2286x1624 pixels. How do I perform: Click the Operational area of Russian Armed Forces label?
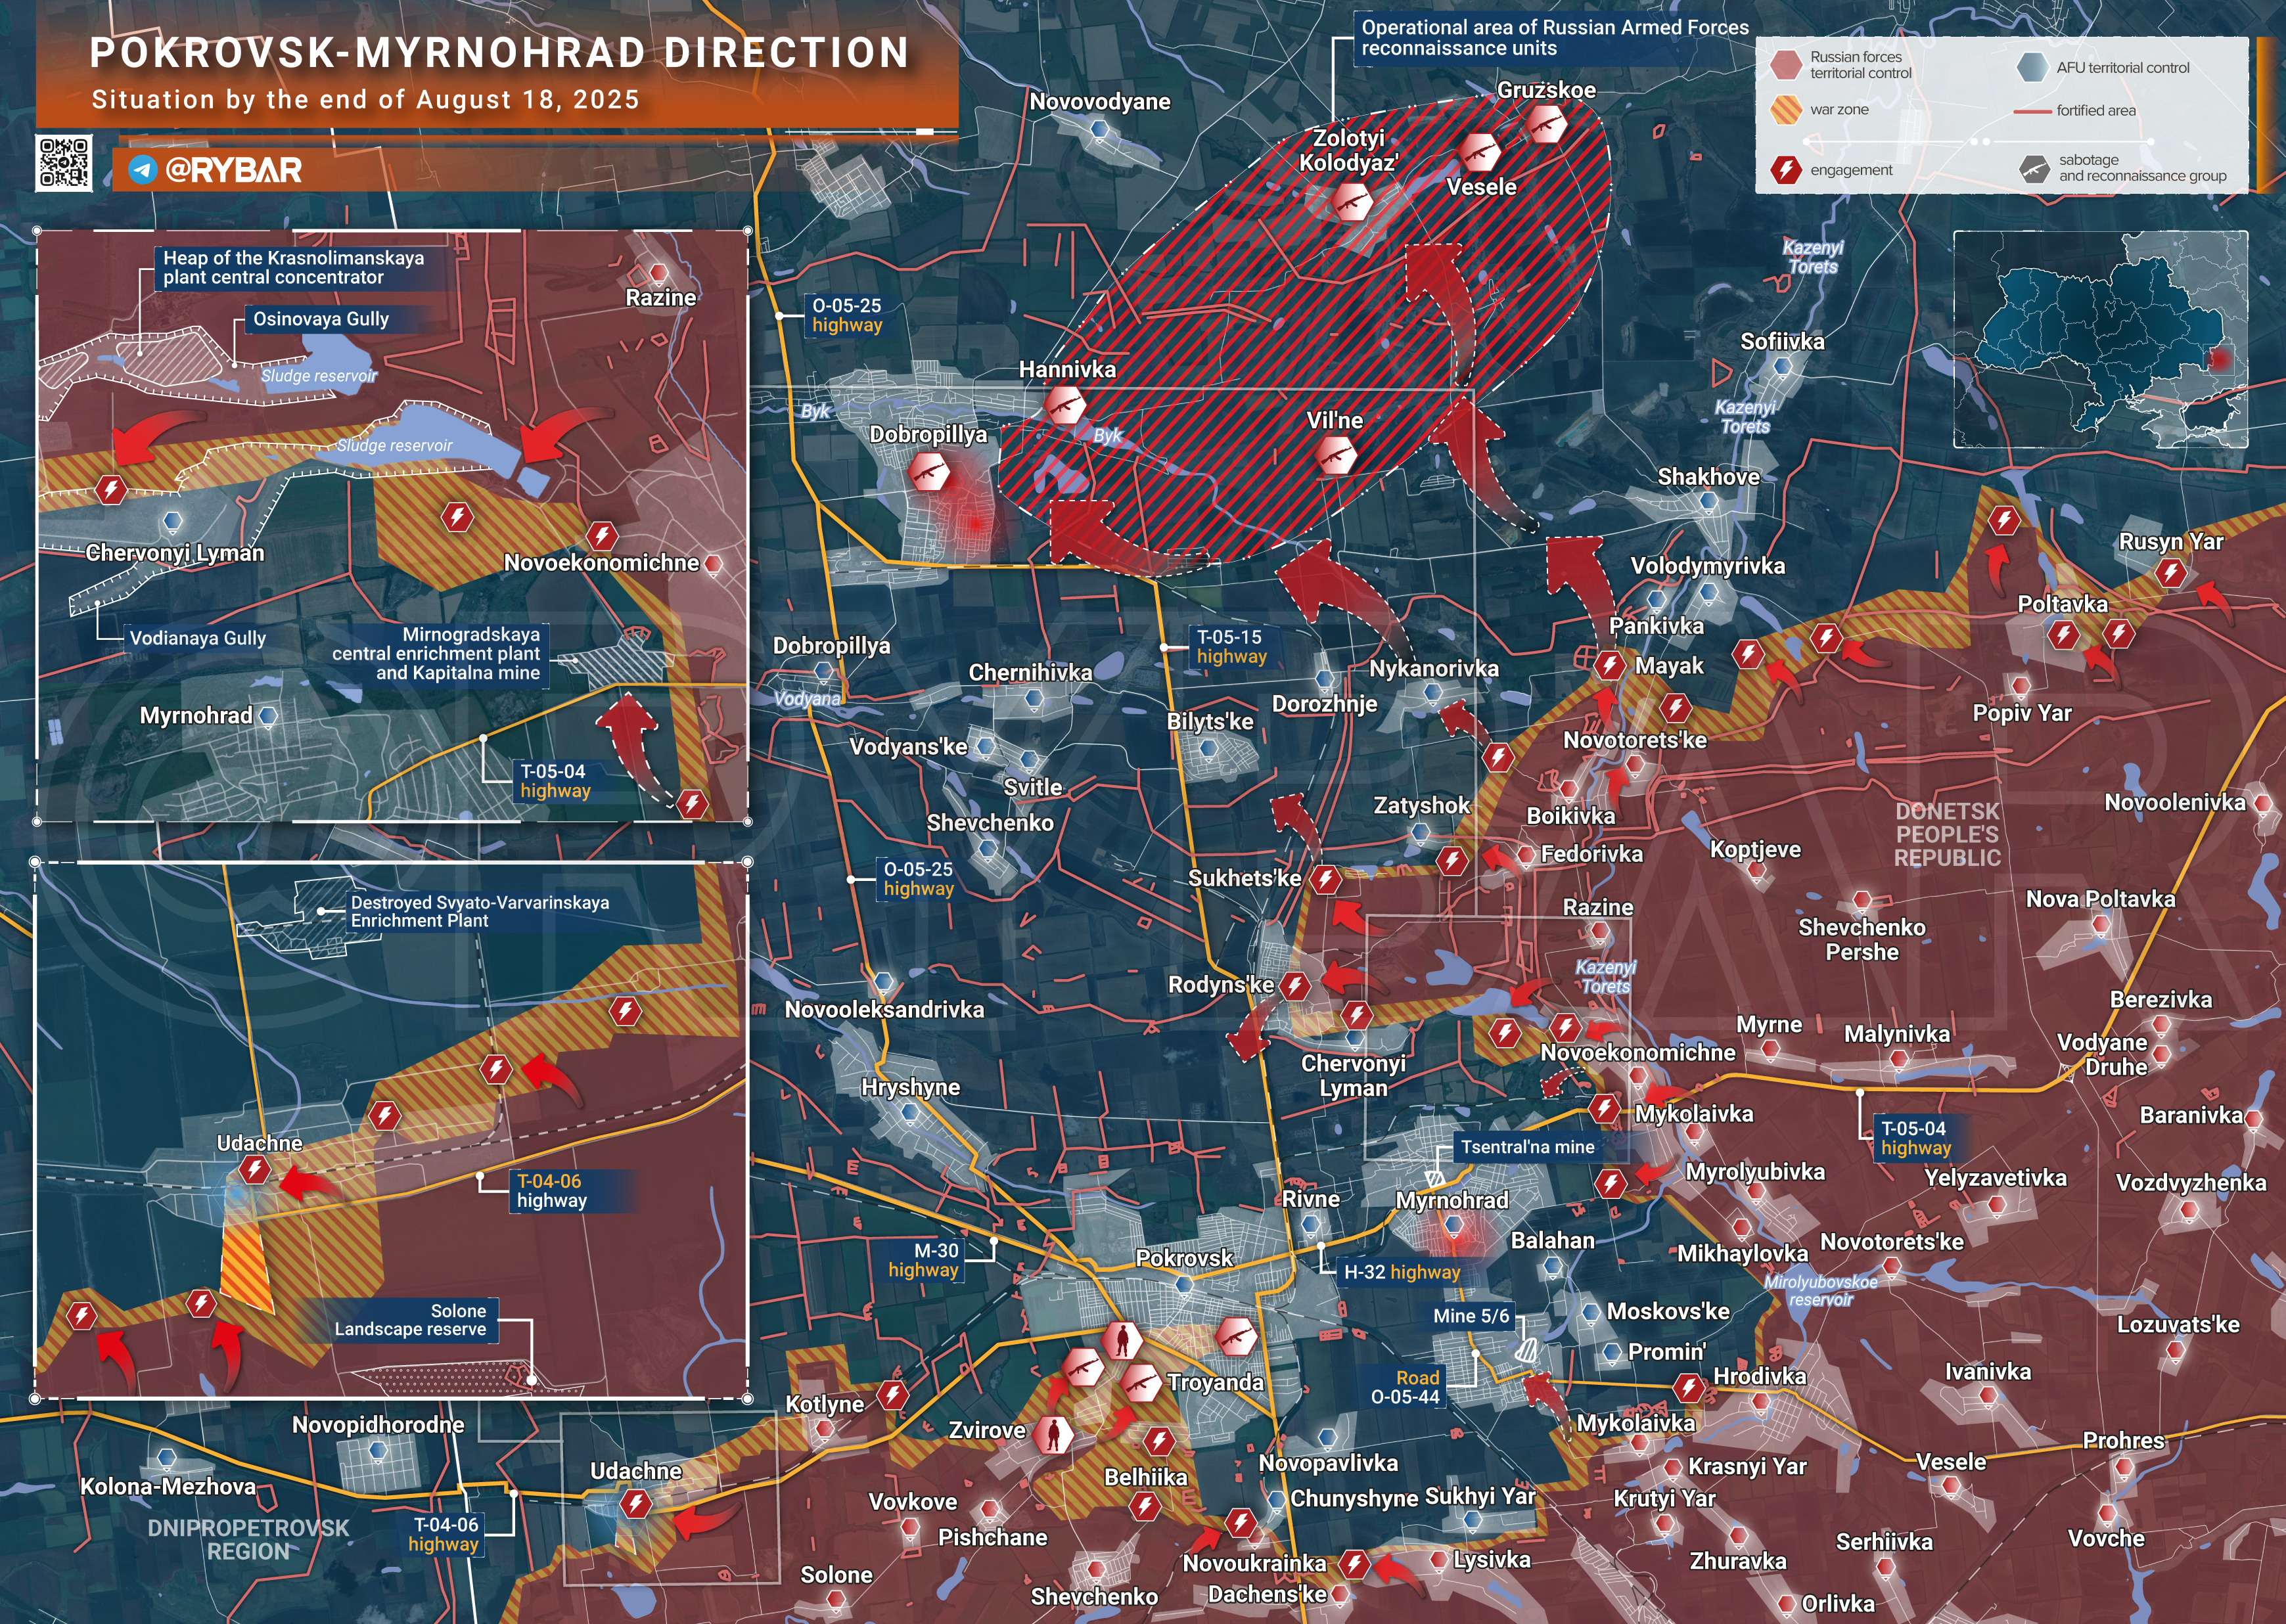[1555, 38]
